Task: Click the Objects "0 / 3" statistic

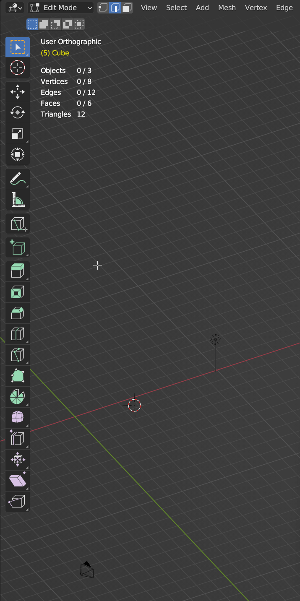Action: click(x=84, y=70)
